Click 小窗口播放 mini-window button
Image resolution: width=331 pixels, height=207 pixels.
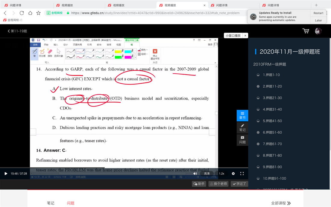pyautogui.click(x=233, y=36)
